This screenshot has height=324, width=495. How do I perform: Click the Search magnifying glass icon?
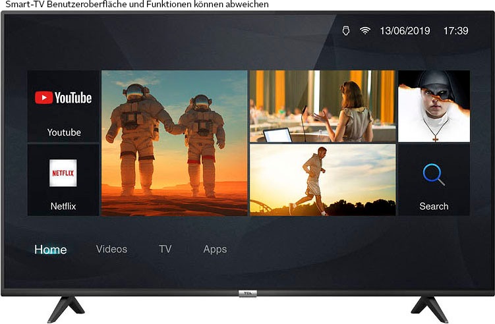click(x=434, y=174)
